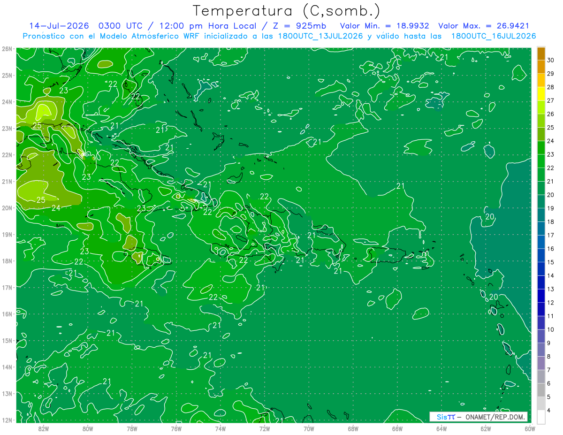This screenshot has width=563, height=435.
Task: Click the '80W' longitude axis label
Action: point(88,429)
